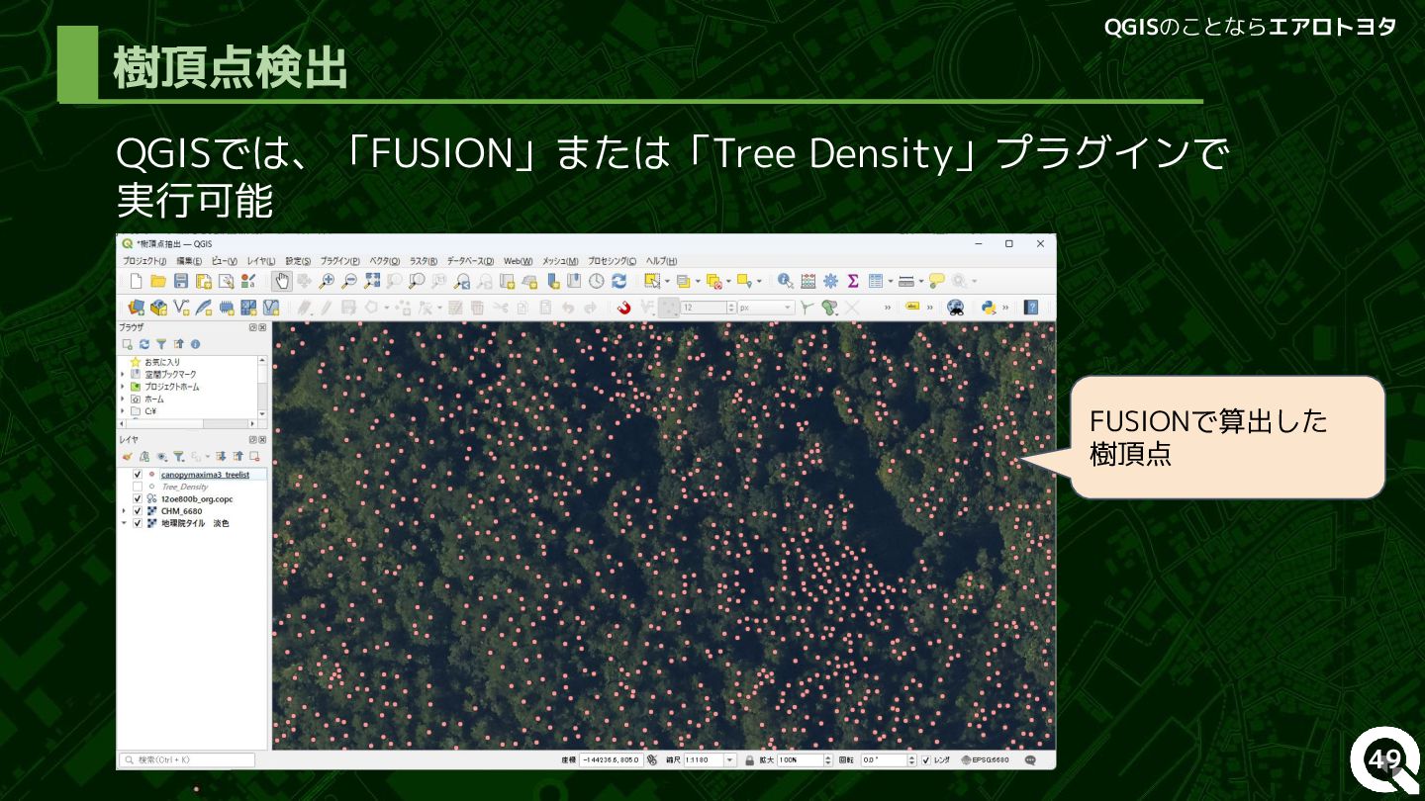
Task: Open the Data Source Manager icon
Action: tap(136, 308)
